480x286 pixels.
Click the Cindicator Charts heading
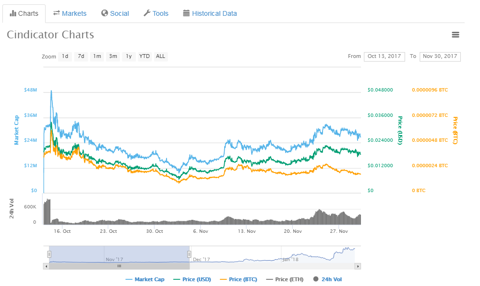50,34
